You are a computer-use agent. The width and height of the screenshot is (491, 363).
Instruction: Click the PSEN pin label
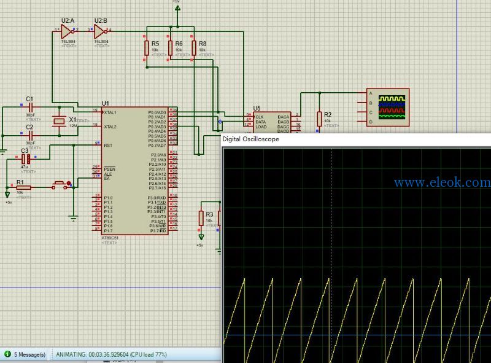110,169
